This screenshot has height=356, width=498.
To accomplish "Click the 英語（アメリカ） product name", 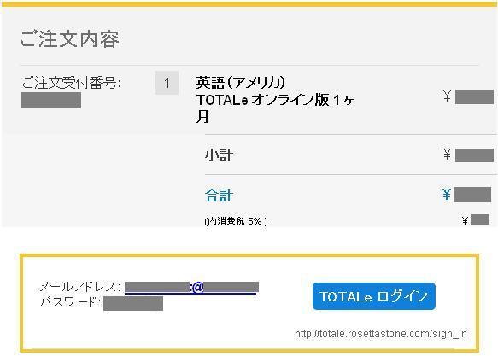I will tap(240, 83).
